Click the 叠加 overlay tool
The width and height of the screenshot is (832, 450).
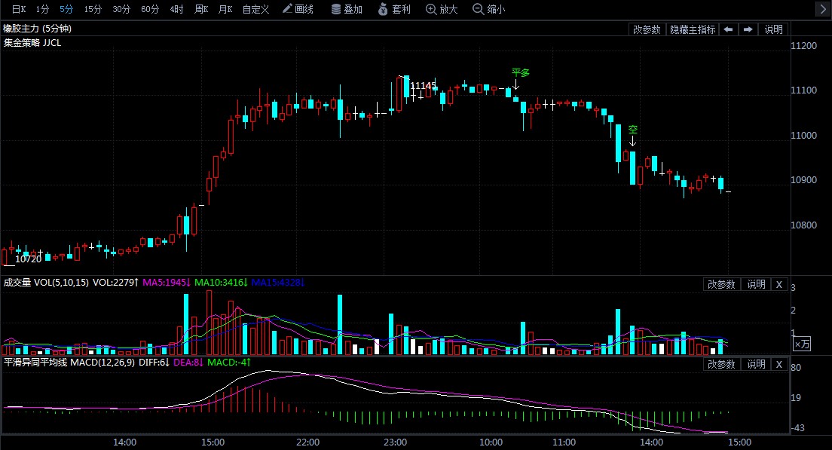click(347, 9)
